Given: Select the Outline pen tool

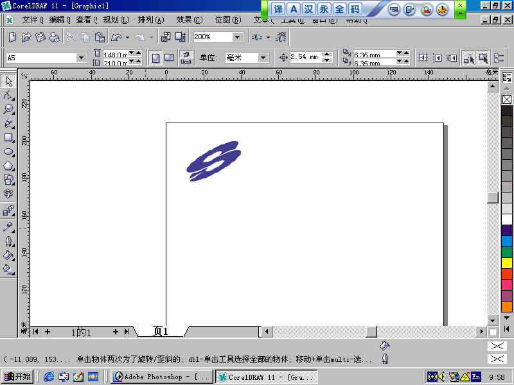Looking at the screenshot, I should pos(8,241).
